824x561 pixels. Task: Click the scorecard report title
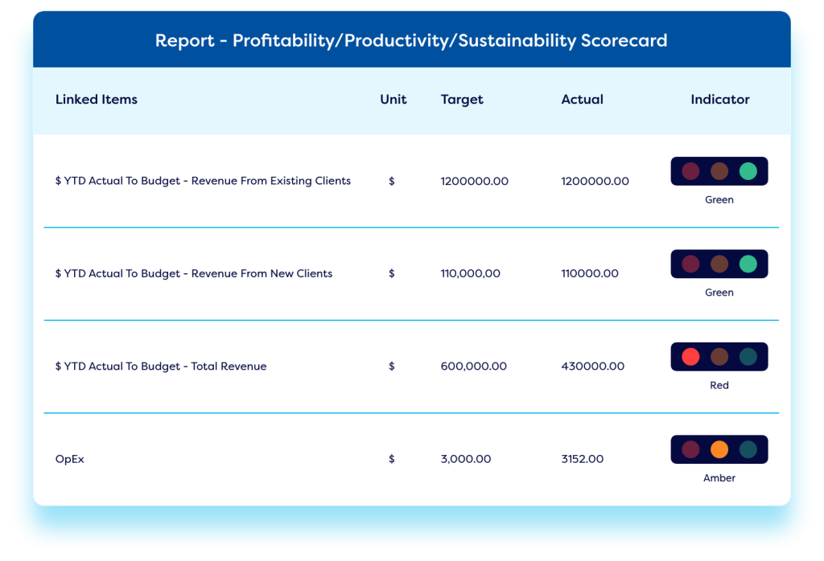coord(411,40)
